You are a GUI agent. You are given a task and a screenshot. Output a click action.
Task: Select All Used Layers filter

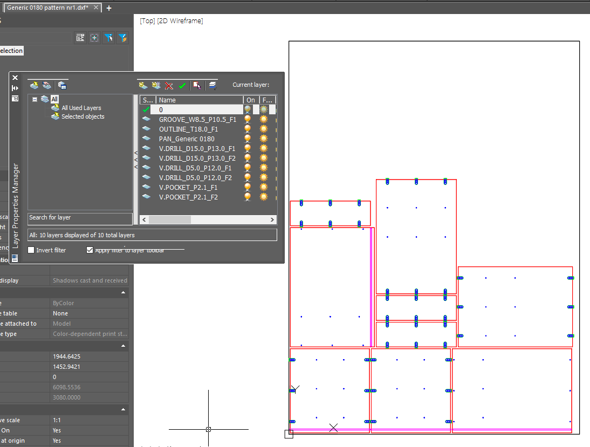pos(81,108)
